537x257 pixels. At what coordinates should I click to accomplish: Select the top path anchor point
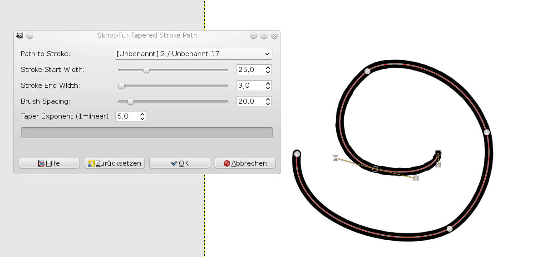[x=368, y=71]
